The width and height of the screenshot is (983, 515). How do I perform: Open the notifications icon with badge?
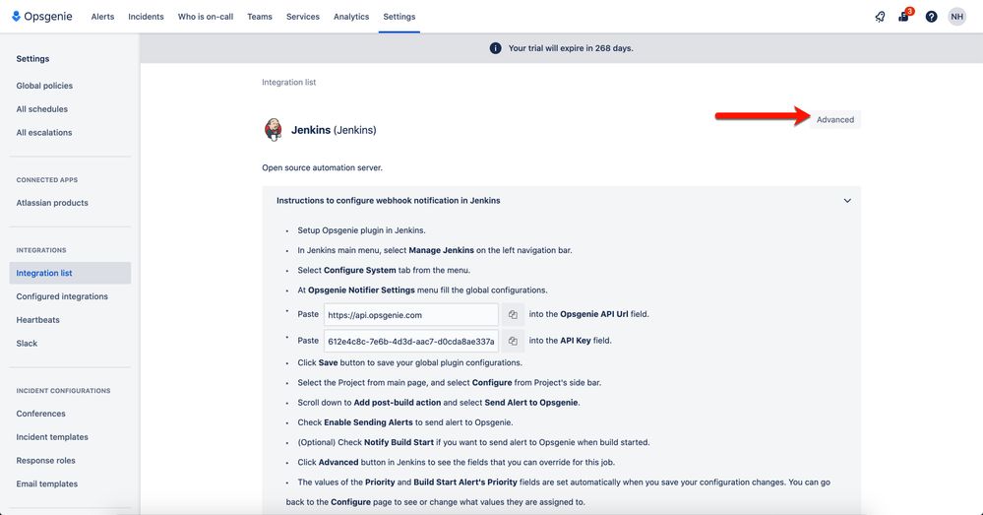pyautogui.click(x=904, y=16)
